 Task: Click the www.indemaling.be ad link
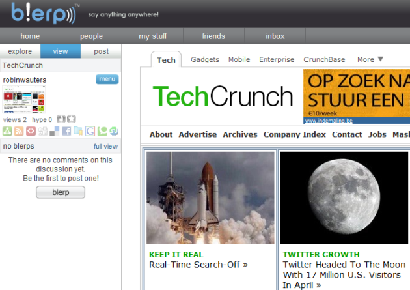click(329, 121)
